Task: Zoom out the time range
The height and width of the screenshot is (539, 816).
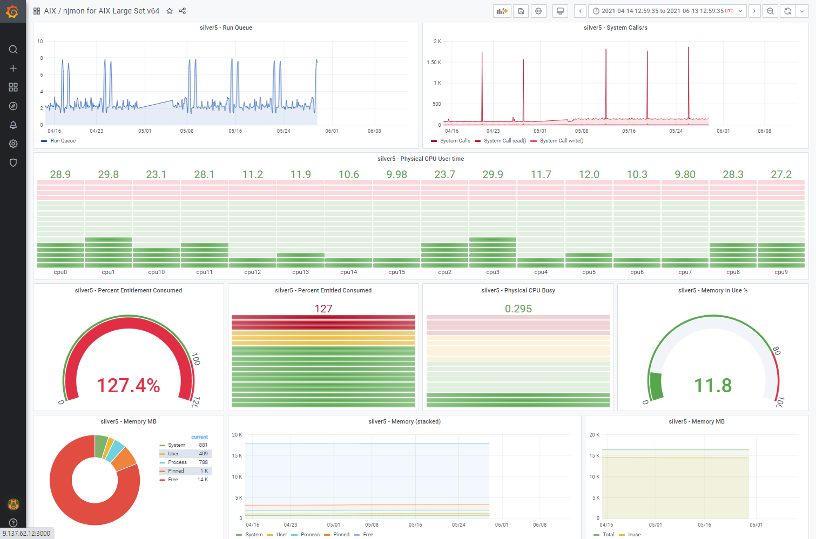Action: [771, 11]
